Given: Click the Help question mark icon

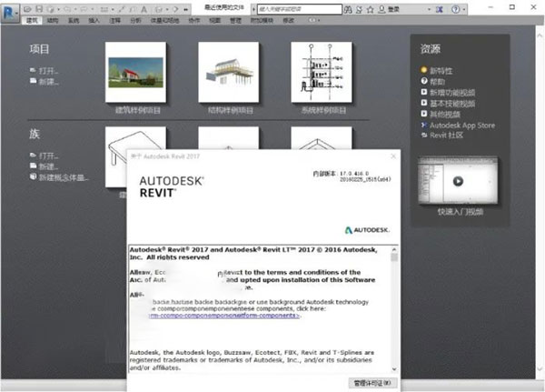Looking at the screenshot, I should click(x=456, y=9).
